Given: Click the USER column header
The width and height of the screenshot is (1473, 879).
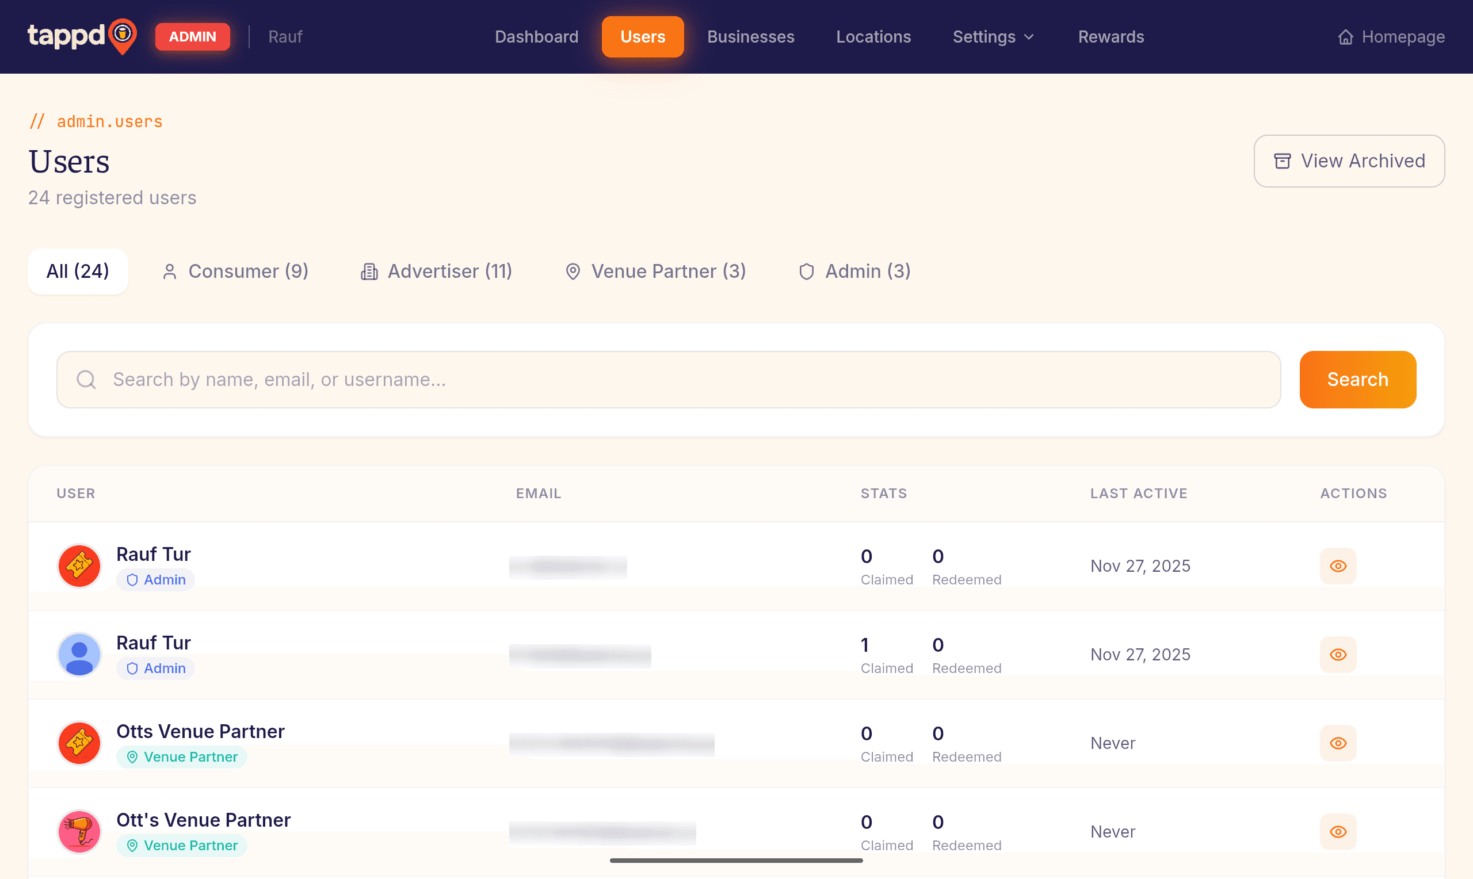Looking at the screenshot, I should point(76,494).
